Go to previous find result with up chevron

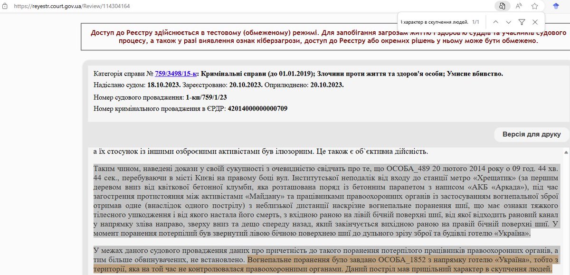(495, 22)
